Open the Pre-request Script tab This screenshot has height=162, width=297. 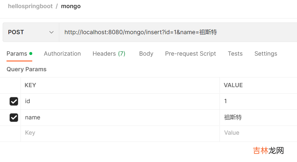click(190, 54)
